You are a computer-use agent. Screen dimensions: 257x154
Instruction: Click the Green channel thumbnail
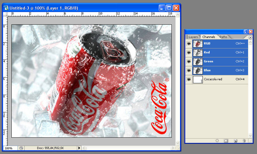(x=198, y=61)
